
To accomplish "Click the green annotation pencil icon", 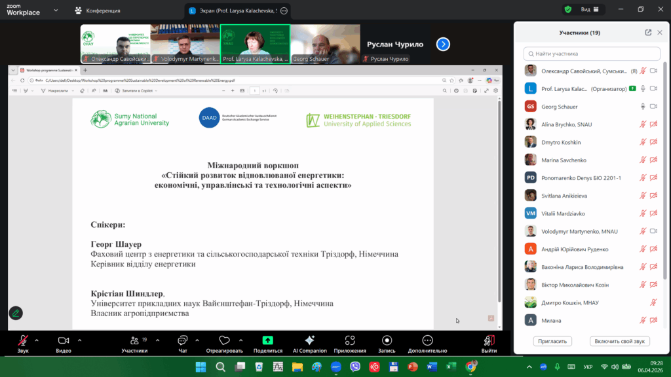I will pyautogui.click(x=16, y=313).
